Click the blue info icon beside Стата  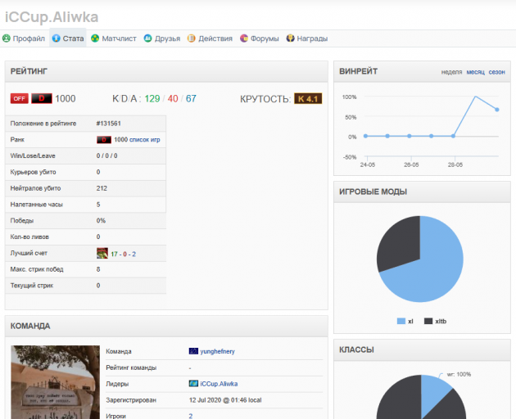click(57, 38)
